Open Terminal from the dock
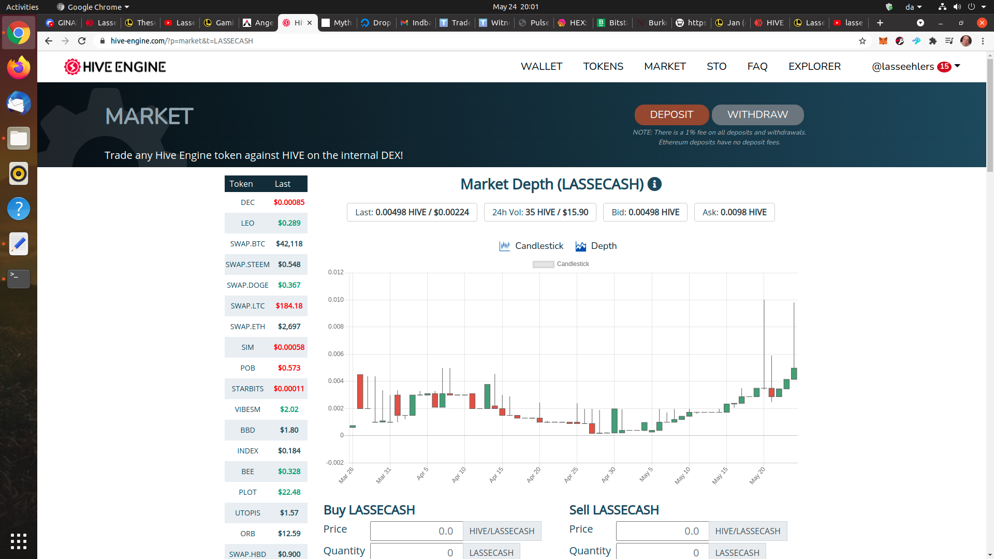 click(19, 279)
